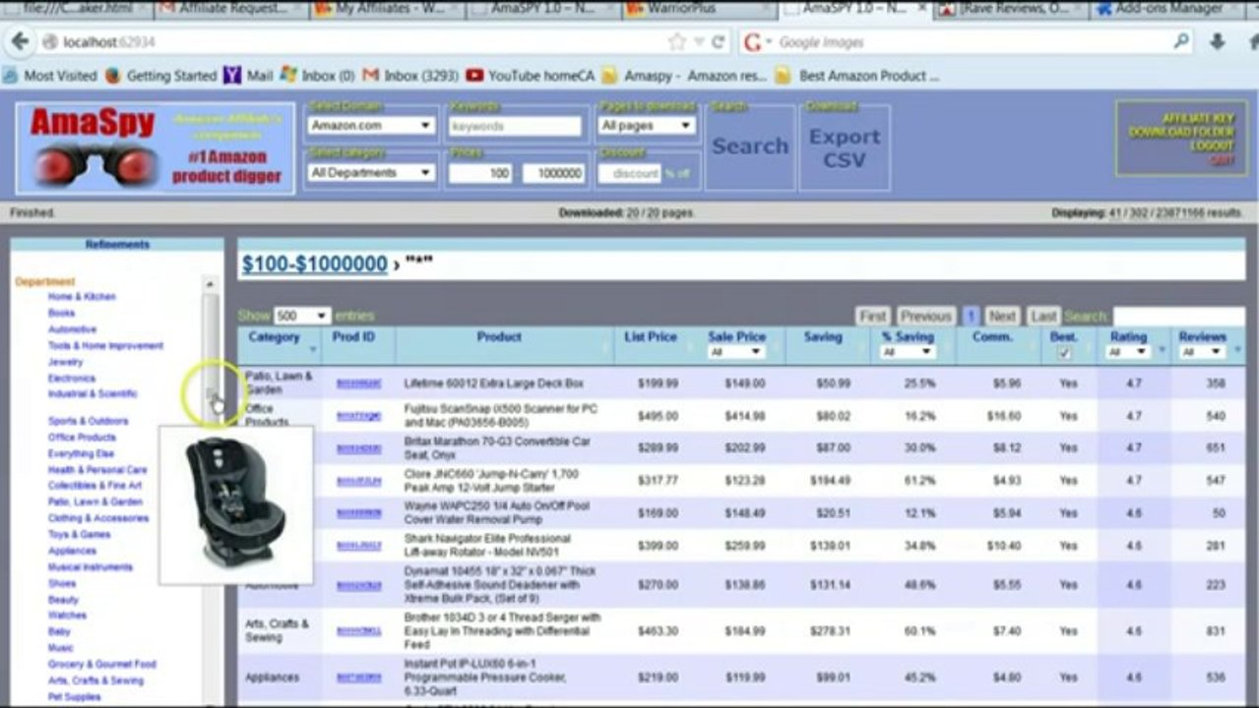
Task: Select Toys & Games department refinement
Action: 79,535
